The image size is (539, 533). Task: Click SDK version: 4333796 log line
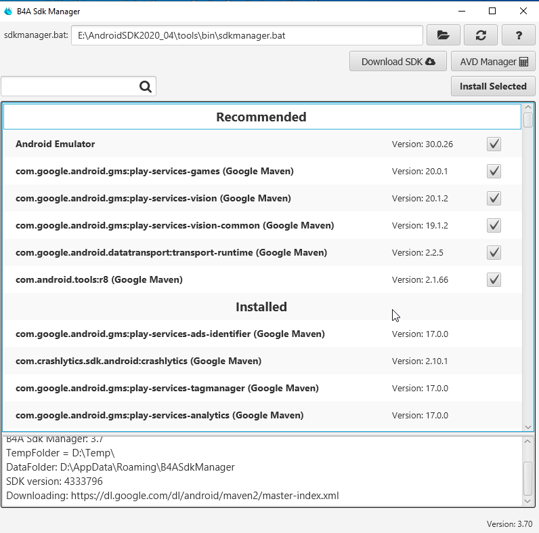(54, 481)
